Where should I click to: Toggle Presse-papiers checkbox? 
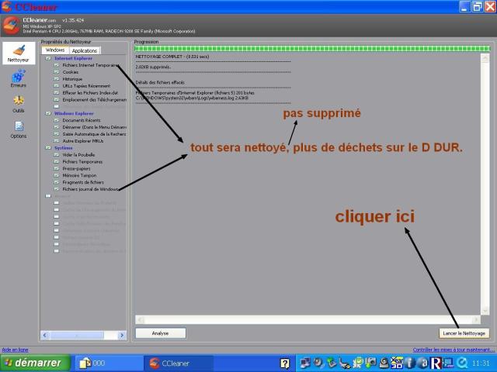[57, 169]
